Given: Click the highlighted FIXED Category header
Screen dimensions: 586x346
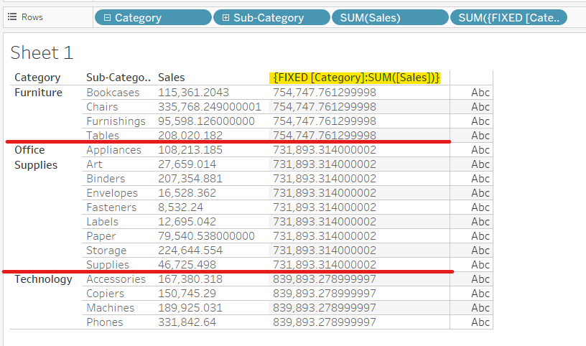Looking at the screenshot, I should tap(356, 78).
